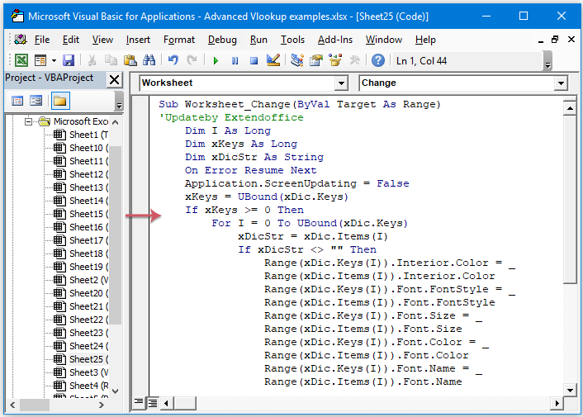This screenshot has width=583, height=417.
Task: Open the Worksheet object dropdown
Action: (x=341, y=83)
